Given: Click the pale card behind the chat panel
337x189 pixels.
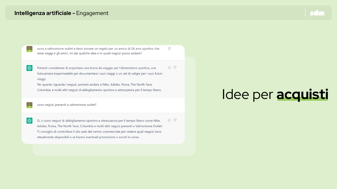Looking at the screenshot, I should pos(113,150).
